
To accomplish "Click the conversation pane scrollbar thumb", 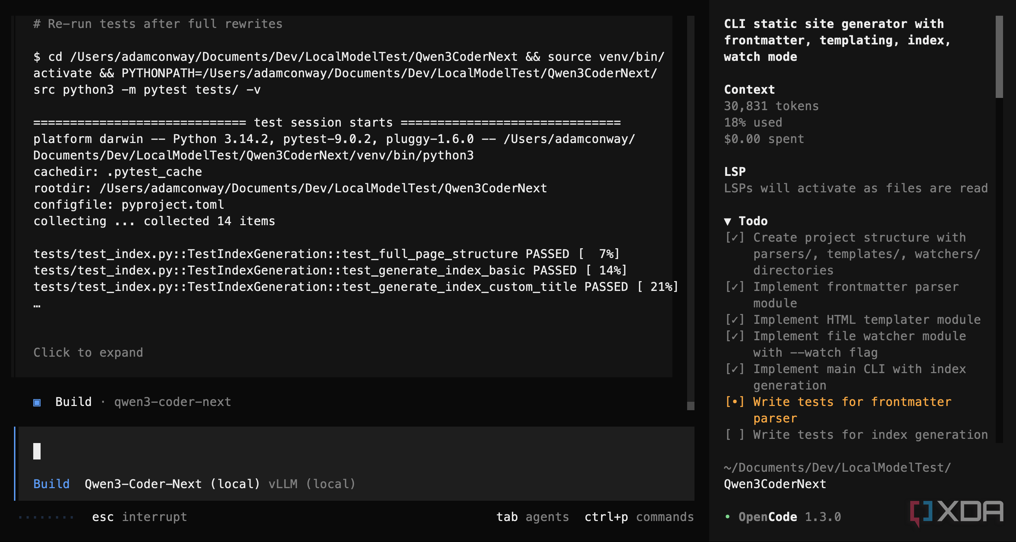I will coord(691,406).
